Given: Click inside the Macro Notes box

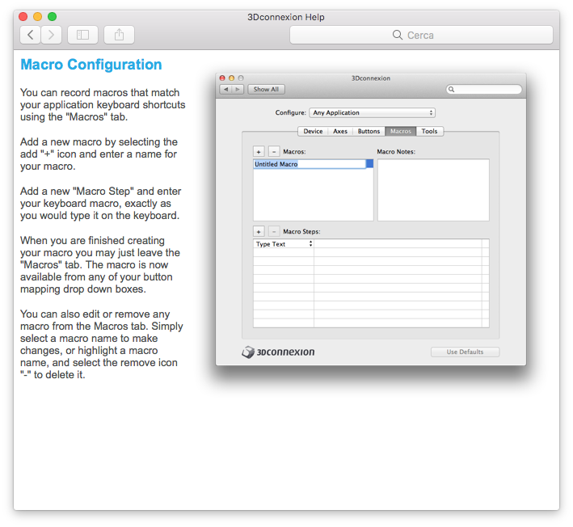Looking at the screenshot, I should (433, 190).
